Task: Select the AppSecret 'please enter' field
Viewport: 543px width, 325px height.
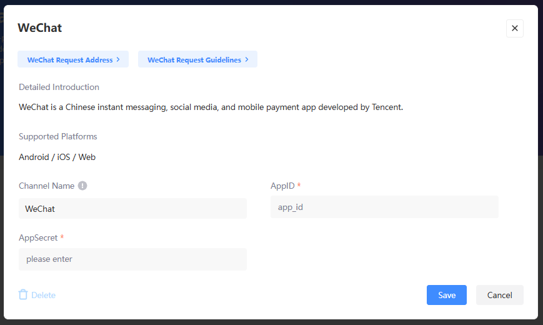Action: pos(132,259)
